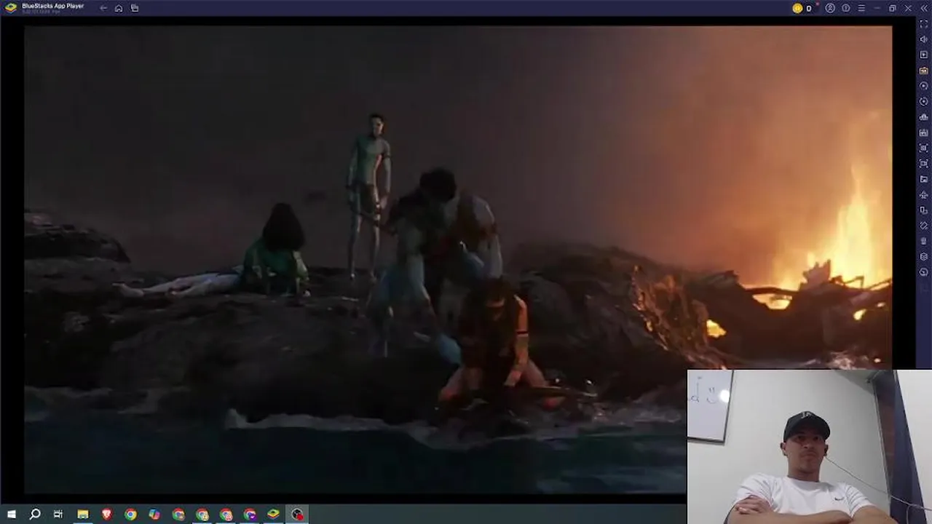Collapse the side toolbar with double-chevron icon
Viewport: 932px width, 524px height.
923,8
